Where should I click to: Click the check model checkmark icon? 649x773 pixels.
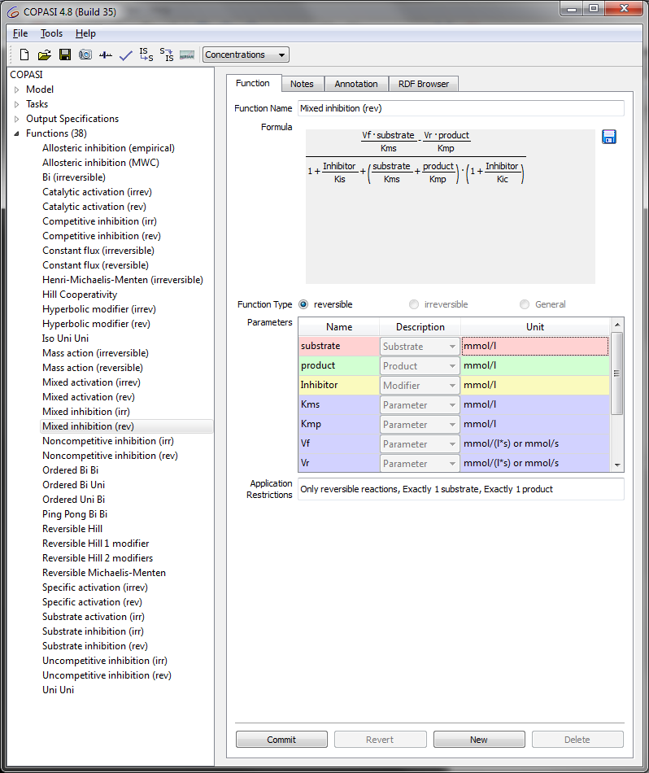125,55
